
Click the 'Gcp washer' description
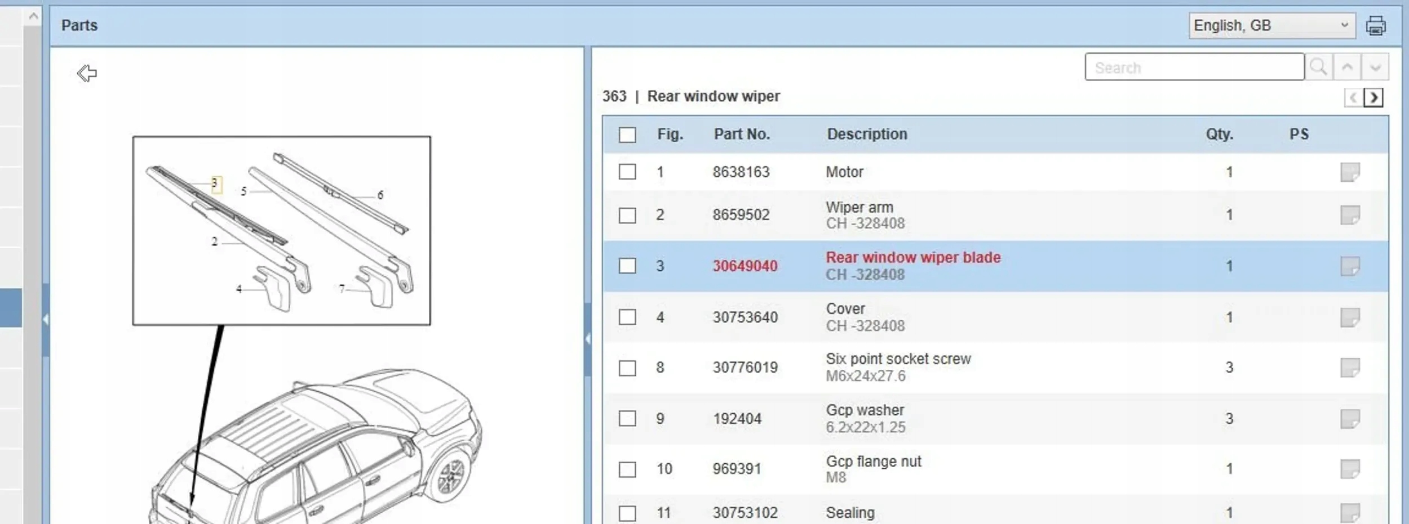pyautogui.click(x=865, y=410)
